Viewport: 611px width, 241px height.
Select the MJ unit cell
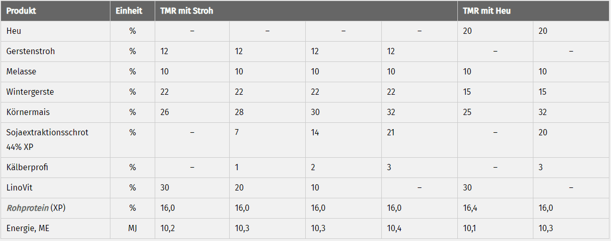(x=132, y=228)
